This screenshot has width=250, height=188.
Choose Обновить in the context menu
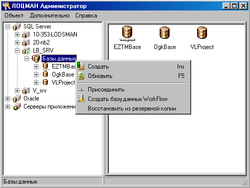coord(133,76)
